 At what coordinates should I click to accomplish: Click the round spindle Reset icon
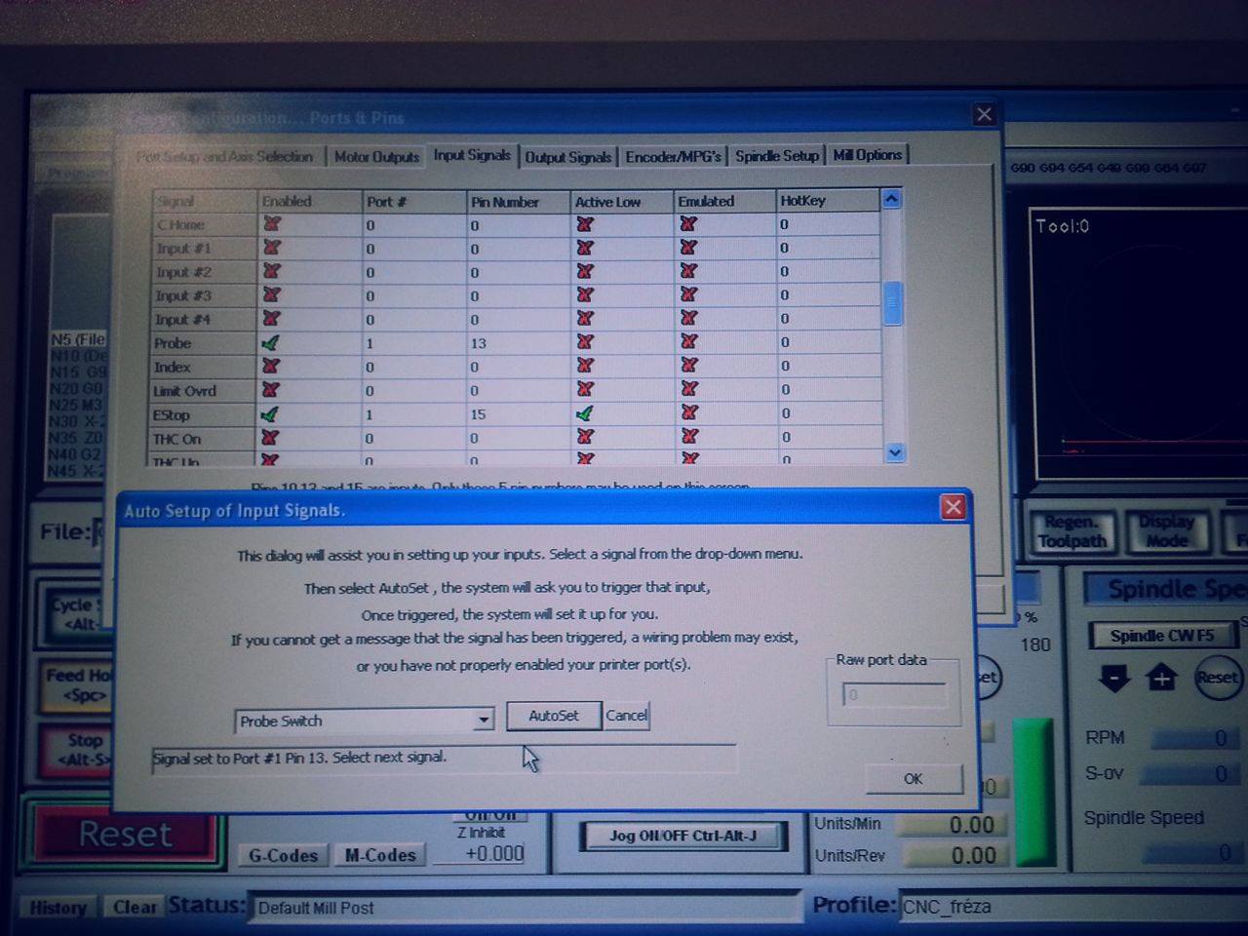(x=1216, y=678)
